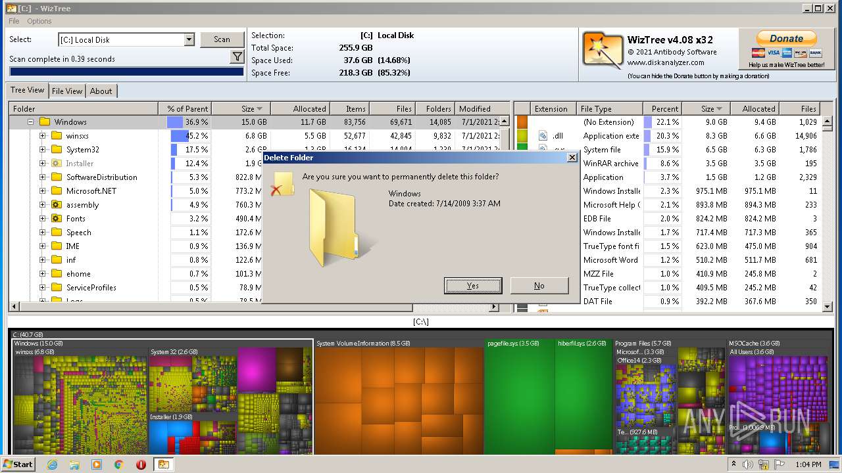Click the network tray icon
This screenshot has height=473, width=842.
[x=764, y=464]
